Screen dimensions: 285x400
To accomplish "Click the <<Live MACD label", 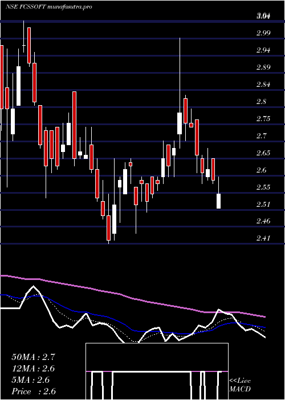I will (x=240, y=385).
